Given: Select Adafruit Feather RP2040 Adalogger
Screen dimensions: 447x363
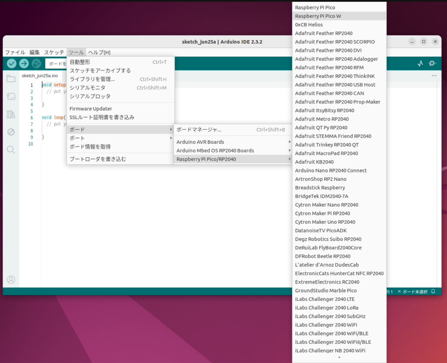Looking at the screenshot, I should [339, 59].
